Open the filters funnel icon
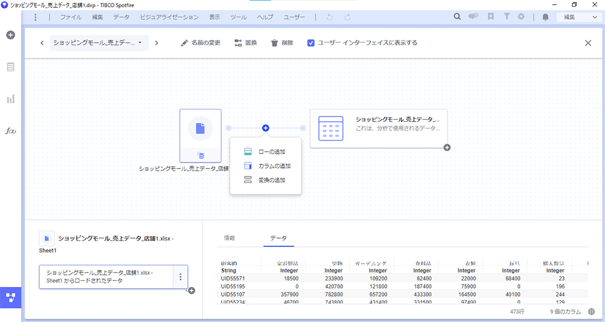Image resolution: width=605 pixels, height=322 pixels. (x=506, y=16)
